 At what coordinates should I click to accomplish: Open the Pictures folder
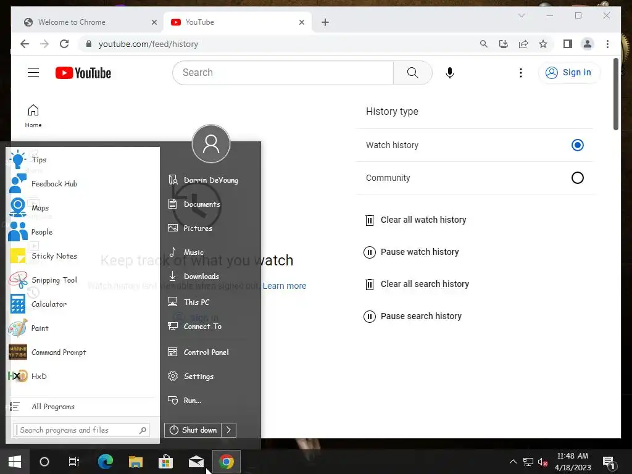190,228
